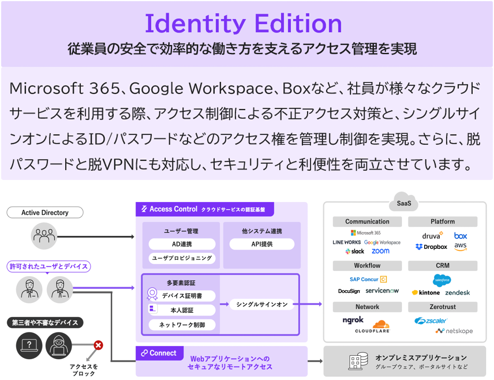Viewport: 494px width, 380px height.
Task: Click the unknown device laptop icon
Action: (x=29, y=345)
